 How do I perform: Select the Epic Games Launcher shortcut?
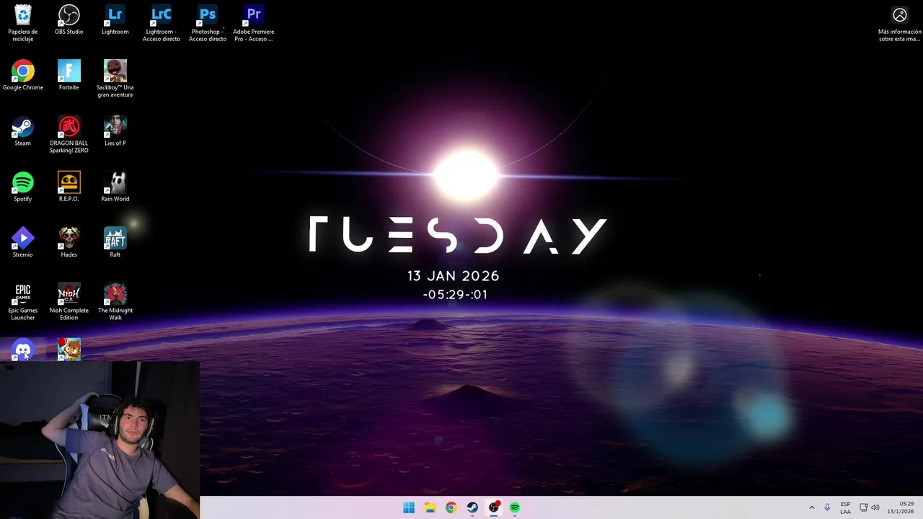tap(23, 302)
